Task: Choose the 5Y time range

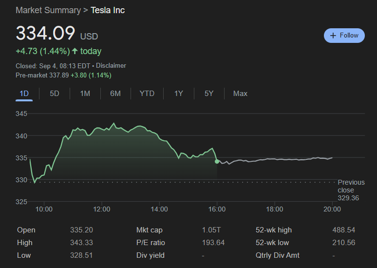Action: [209, 94]
